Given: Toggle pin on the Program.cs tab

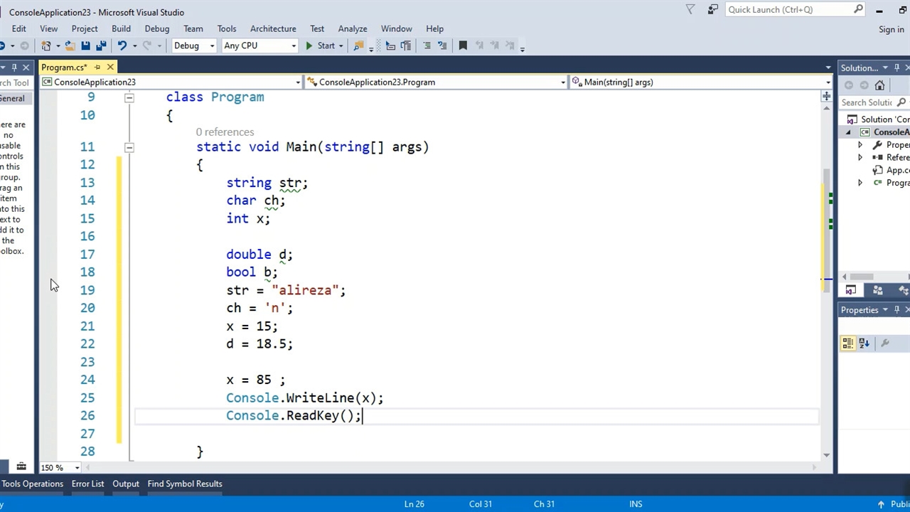Looking at the screenshot, I should point(97,68).
